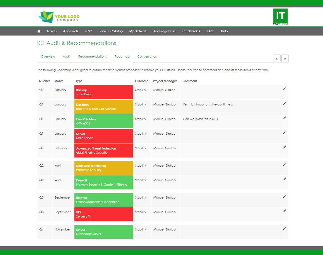Switch to the Overview tab
This screenshot has height=255, width=323.
click(48, 56)
